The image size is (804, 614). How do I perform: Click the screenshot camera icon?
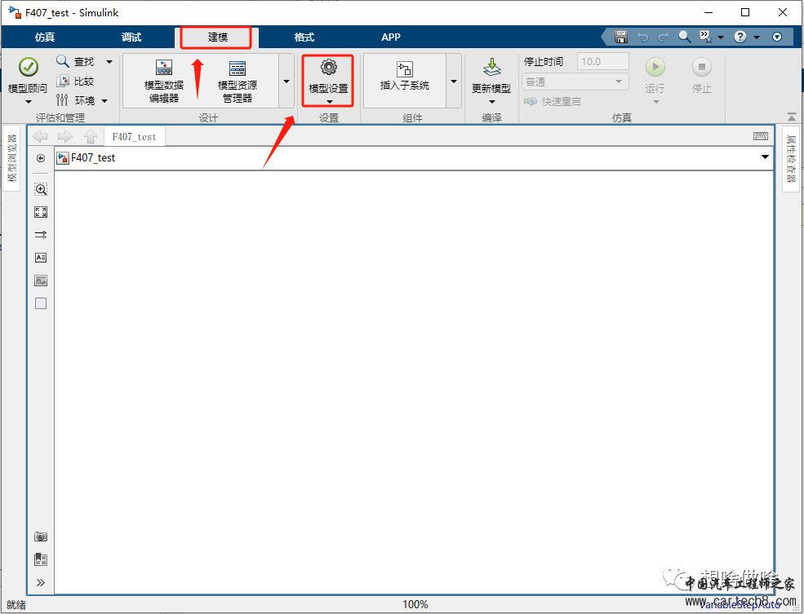(41, 537)
